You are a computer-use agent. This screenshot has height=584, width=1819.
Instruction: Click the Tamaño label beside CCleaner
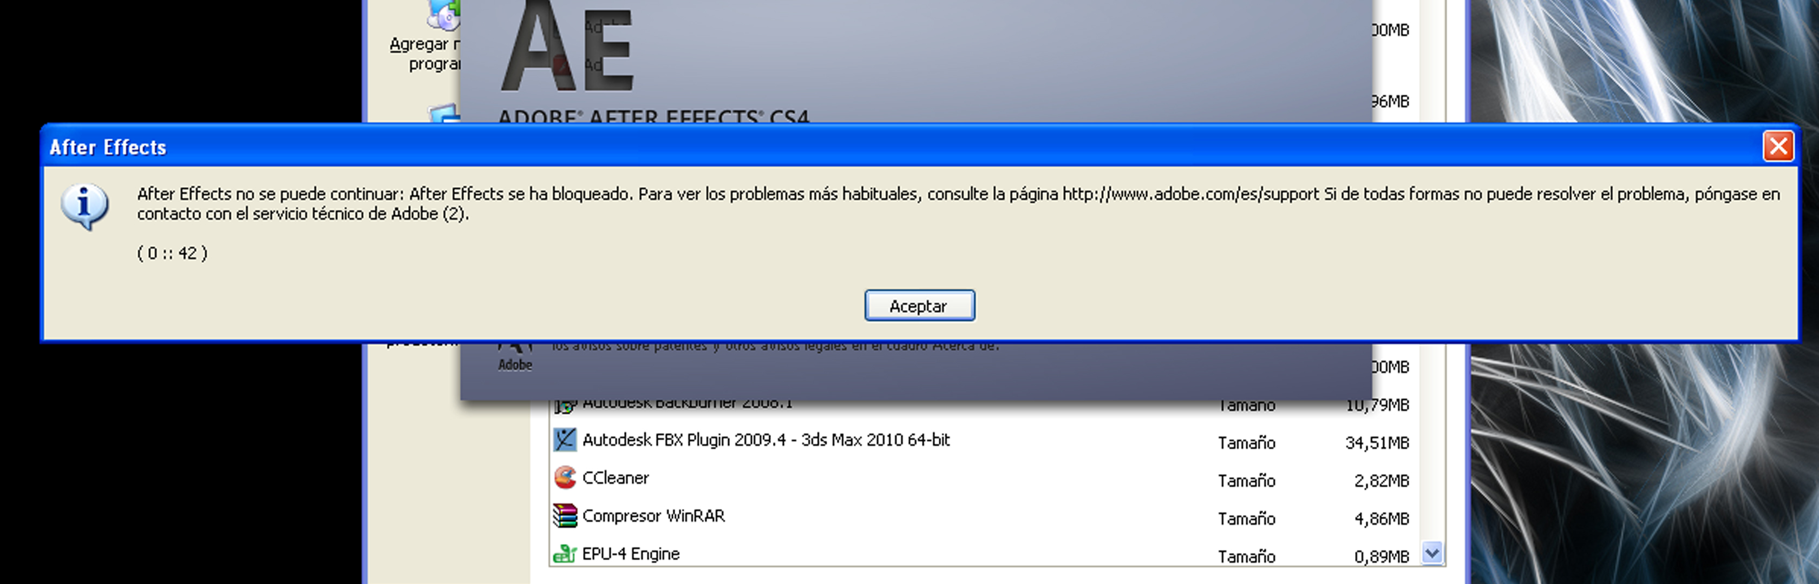(x=1246, y=481)
